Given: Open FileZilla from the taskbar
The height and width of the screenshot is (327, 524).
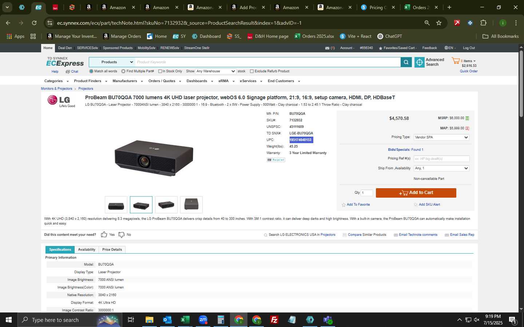Looking at the screenshot, I should (x=274, y=320).
